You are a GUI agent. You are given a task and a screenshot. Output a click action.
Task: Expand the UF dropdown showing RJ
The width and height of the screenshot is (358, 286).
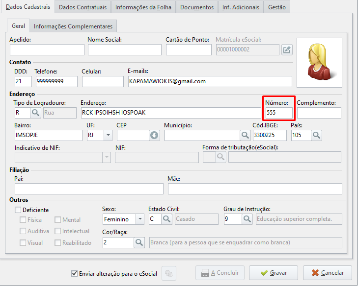tap(108, 135)
